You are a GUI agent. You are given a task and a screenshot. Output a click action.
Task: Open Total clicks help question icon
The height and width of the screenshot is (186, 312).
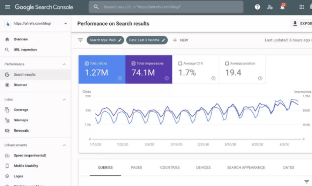pos(120,78)
